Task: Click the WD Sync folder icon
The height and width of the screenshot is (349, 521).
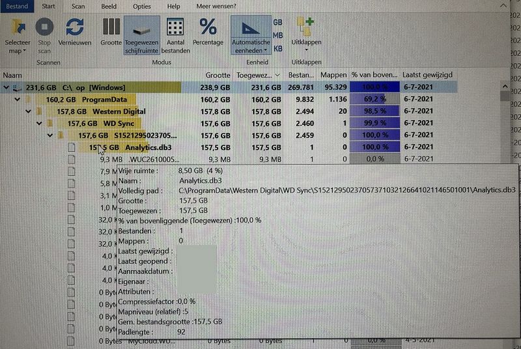Action: 50,124
